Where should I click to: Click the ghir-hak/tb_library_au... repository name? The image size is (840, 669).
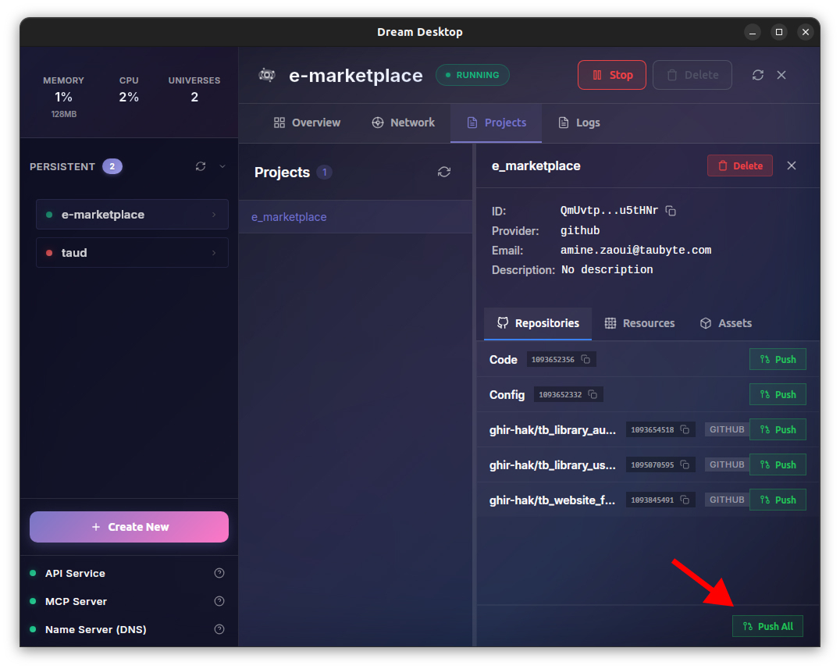tap(552, 430)
